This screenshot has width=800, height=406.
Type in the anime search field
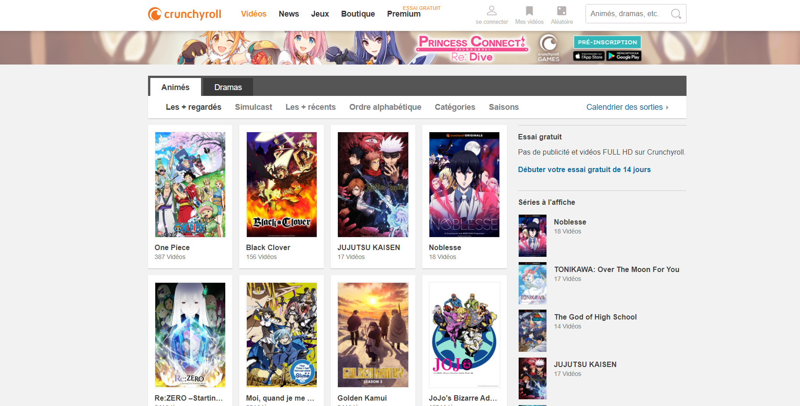point(628,14)
